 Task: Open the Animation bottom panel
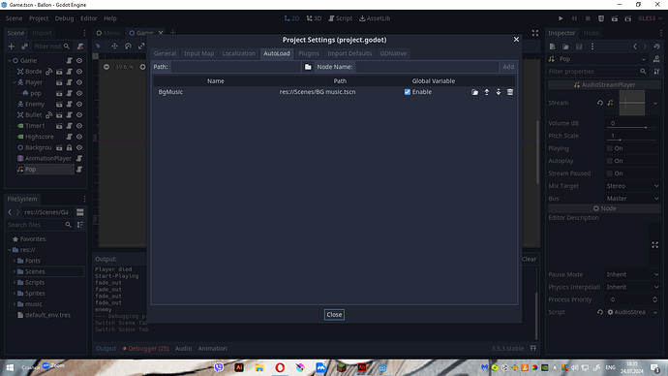click(x=212, y=348)
